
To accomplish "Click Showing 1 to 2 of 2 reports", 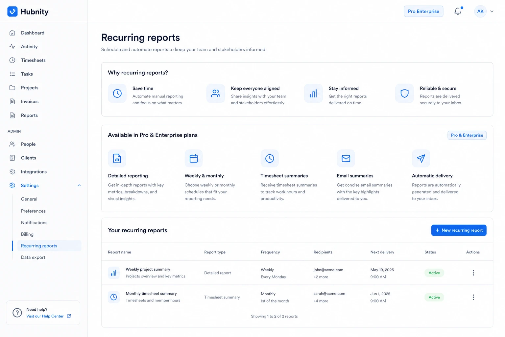I will pos(274,317).
